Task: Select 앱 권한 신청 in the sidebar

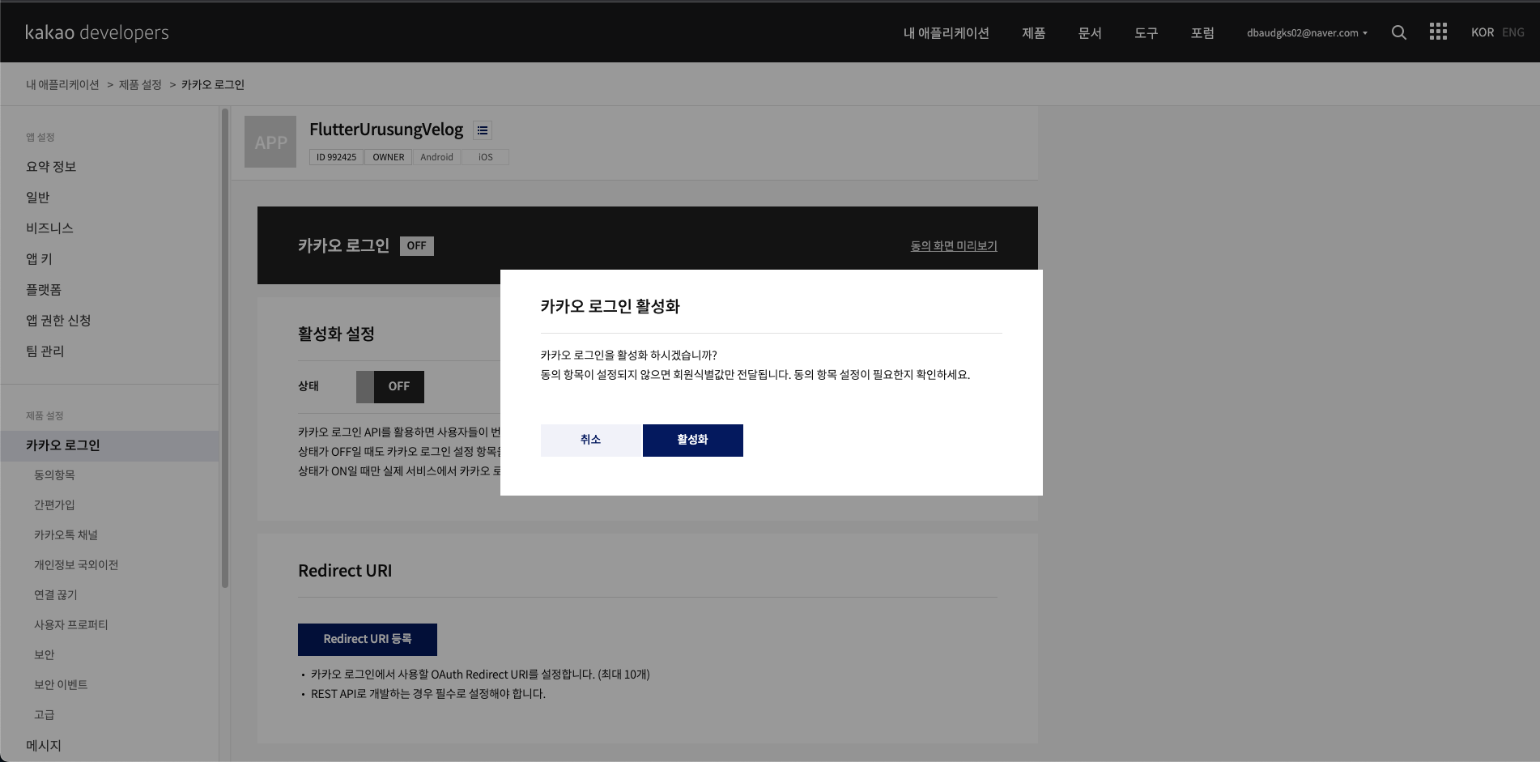Action: [58, 320]
